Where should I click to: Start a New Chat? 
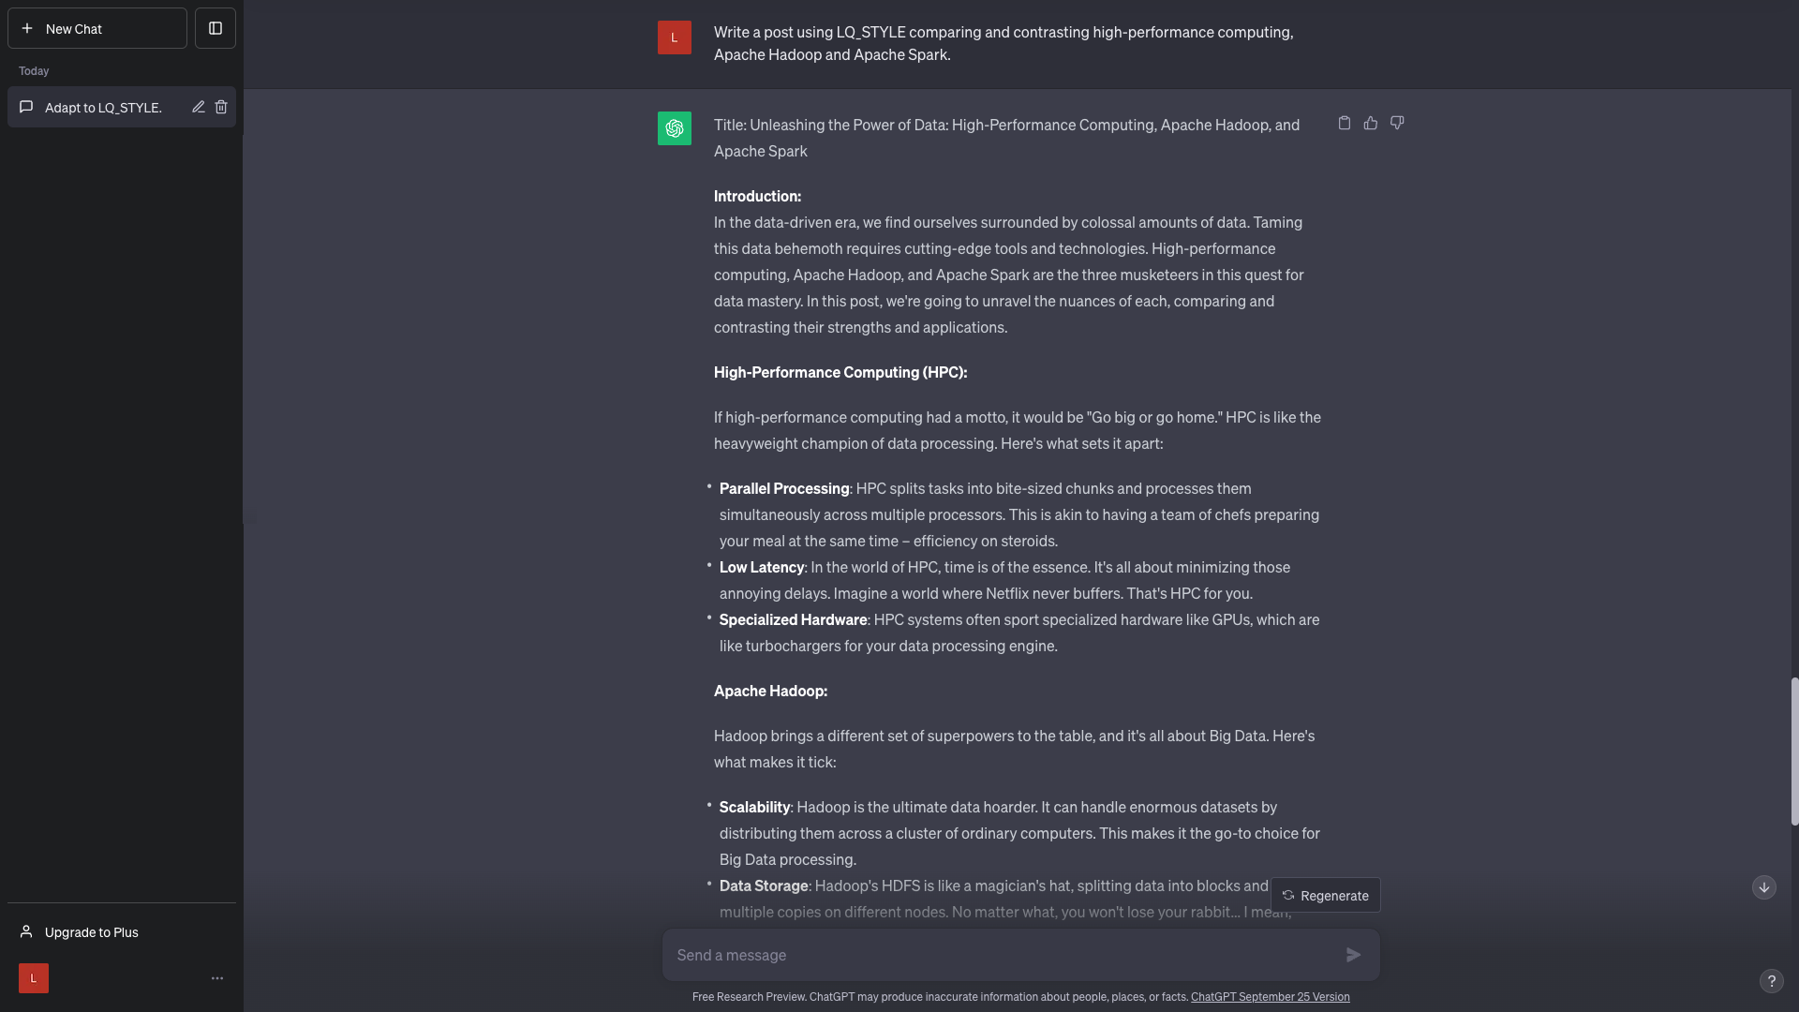(x=97, y=28)
